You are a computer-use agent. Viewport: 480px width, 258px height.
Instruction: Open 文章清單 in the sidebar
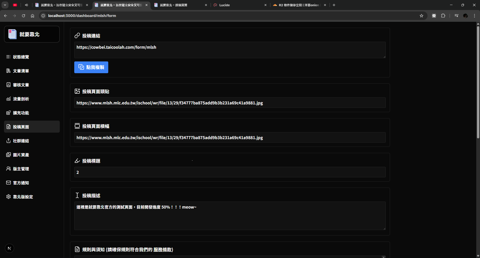32,71
